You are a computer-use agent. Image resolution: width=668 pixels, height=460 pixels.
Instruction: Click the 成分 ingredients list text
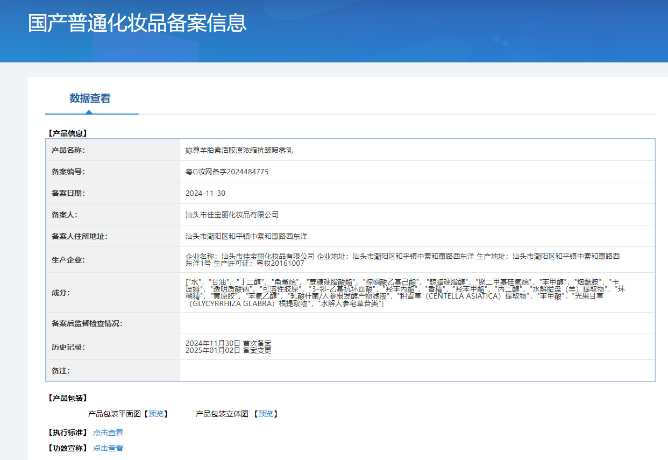405,293
